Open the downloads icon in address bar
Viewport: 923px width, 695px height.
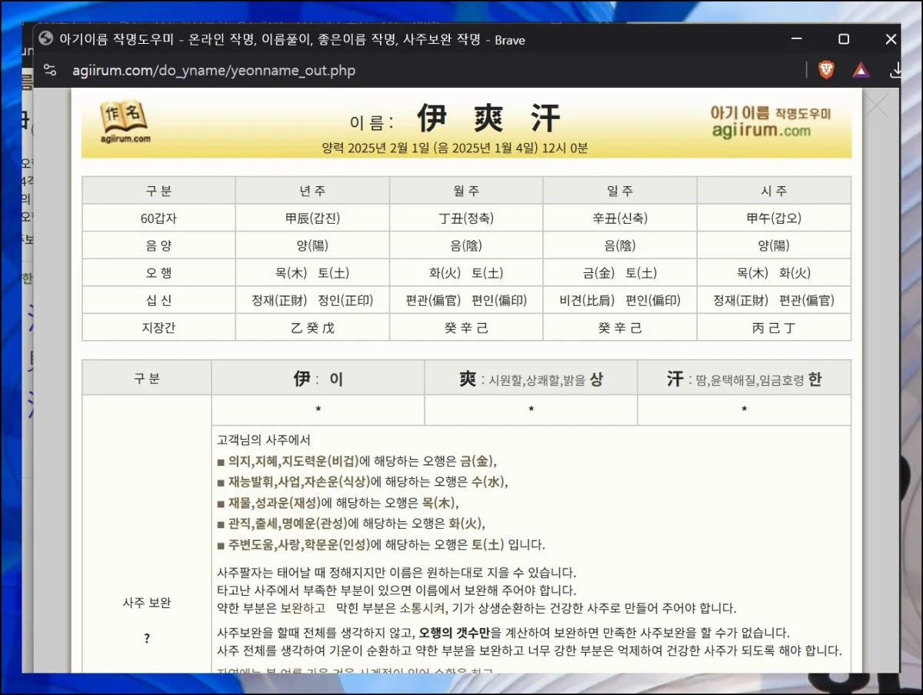tap(895, 70)
